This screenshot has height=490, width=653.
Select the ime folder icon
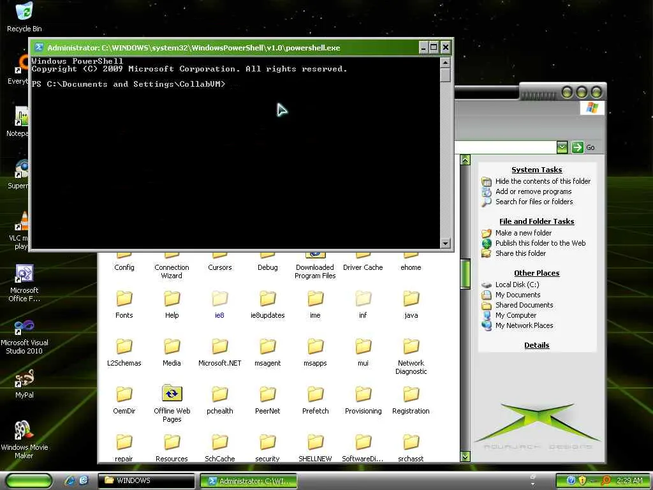pos(315,299)
